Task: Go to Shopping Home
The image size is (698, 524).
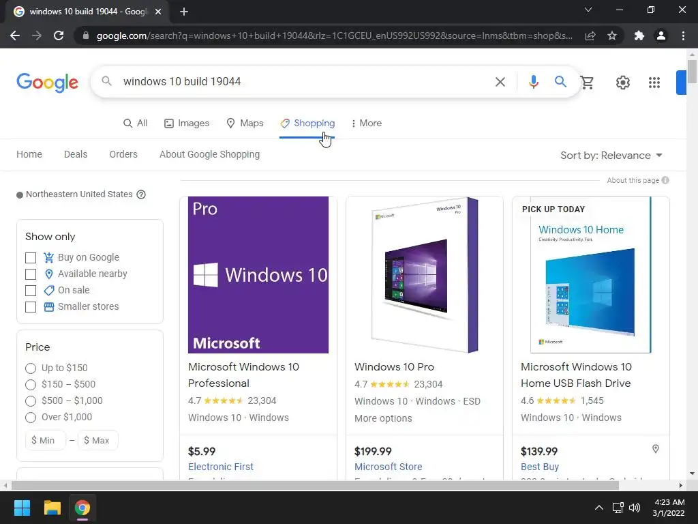Action: pyautogui.click(x=29, y=154)
